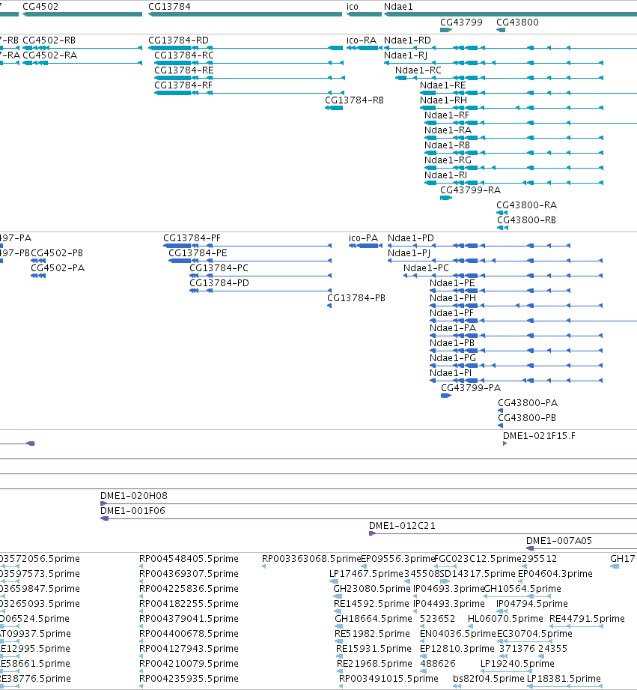Select transcript label Ndae1-RA

pos(448,130)
